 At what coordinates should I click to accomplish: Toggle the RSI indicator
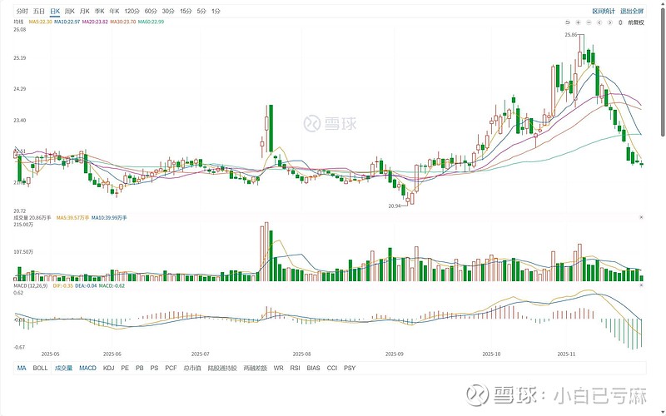(295, 368)
